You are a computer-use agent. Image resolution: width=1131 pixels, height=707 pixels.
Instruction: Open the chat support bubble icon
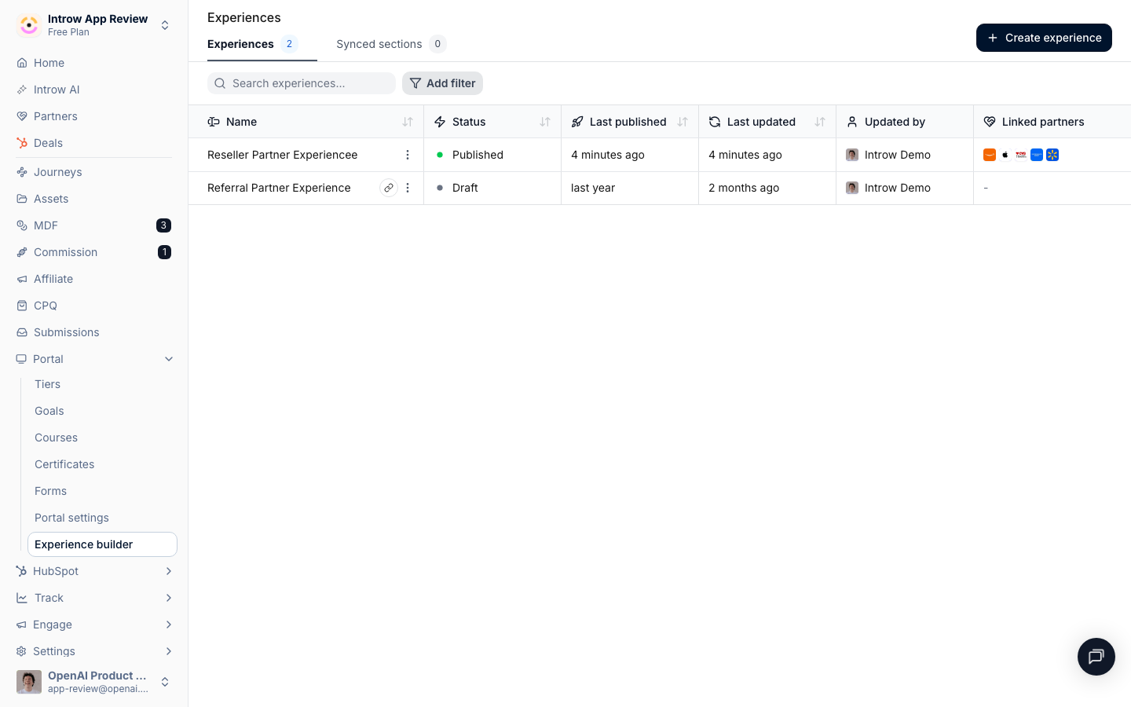(1096, 657)
